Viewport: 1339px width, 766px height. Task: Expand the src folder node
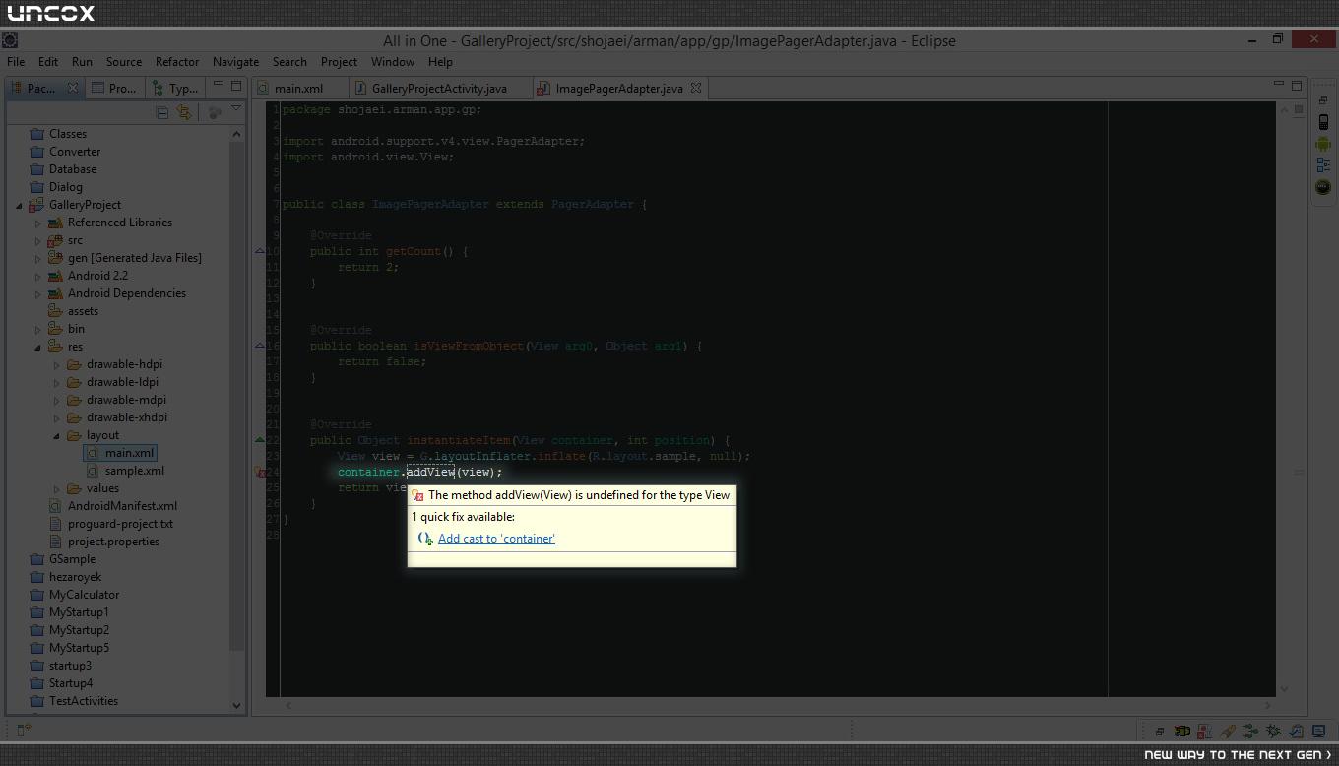point(37,240)
